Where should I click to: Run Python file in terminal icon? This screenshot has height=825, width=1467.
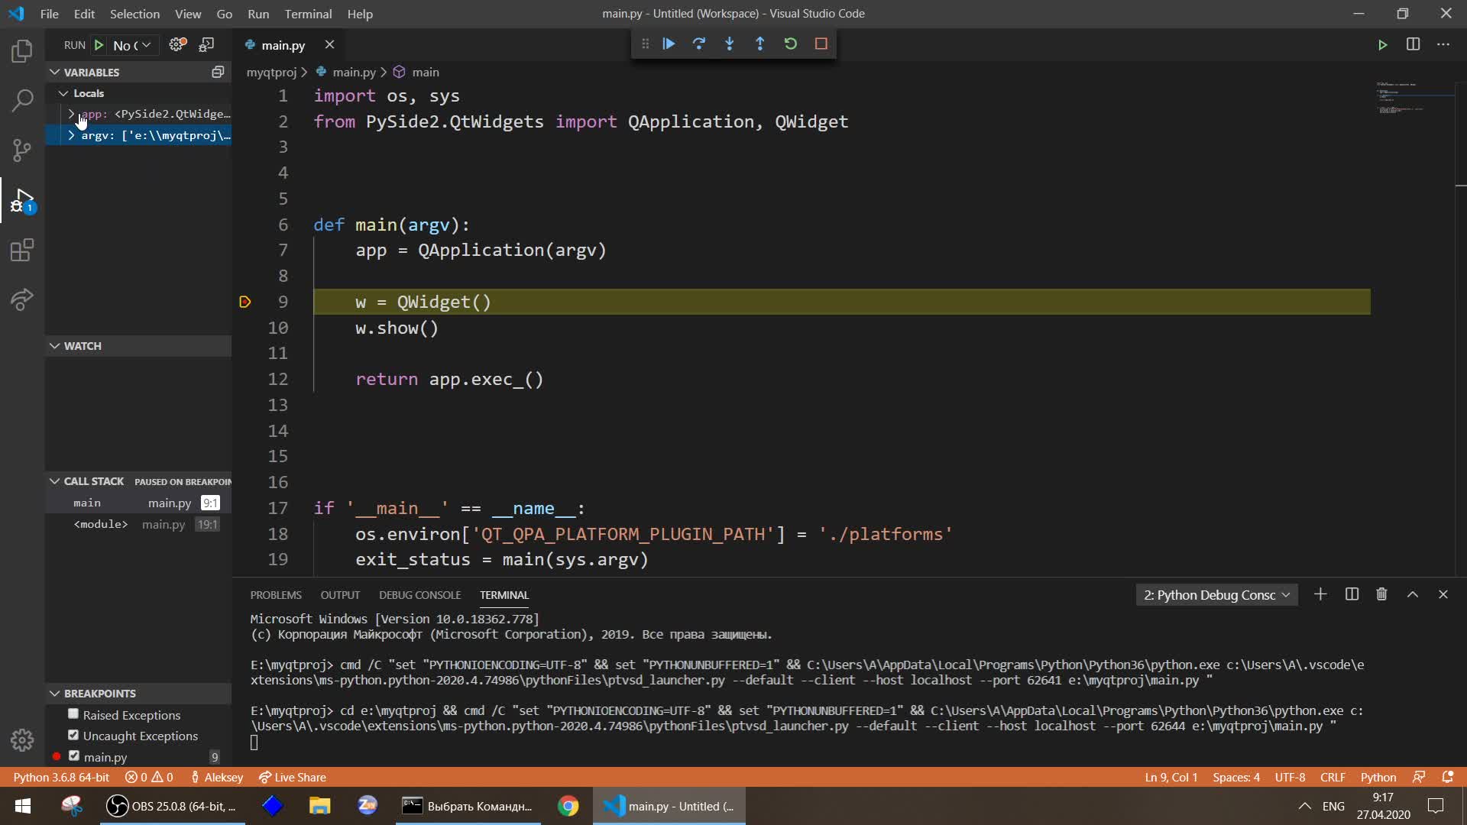(x=1382, y=44)
